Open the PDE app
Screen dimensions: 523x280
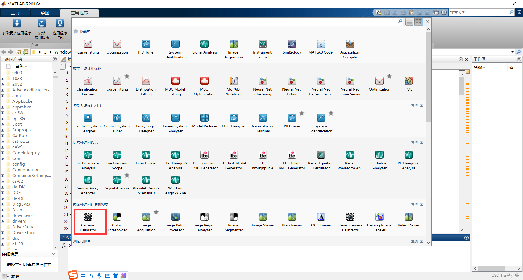coord(409,84)
